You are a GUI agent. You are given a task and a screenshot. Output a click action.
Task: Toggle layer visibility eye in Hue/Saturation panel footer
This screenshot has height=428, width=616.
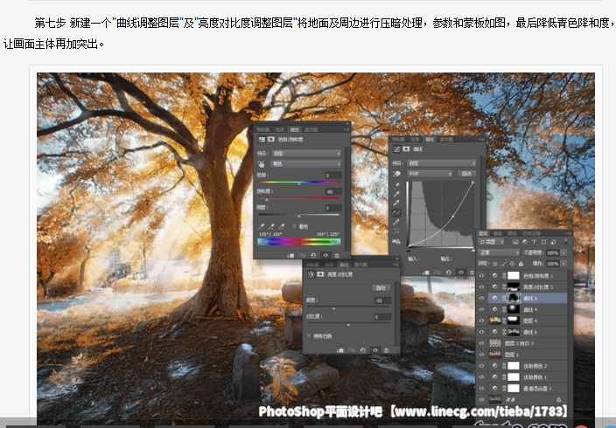325,255
